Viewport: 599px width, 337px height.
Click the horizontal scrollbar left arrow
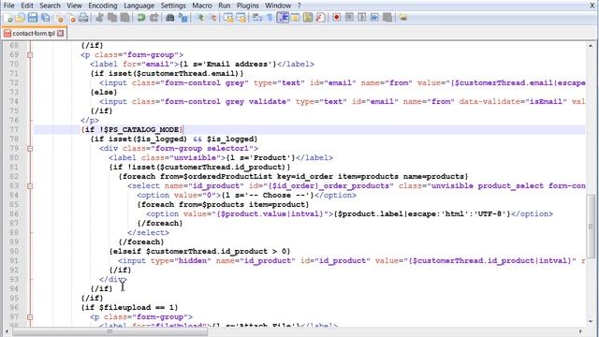(7, 331)
